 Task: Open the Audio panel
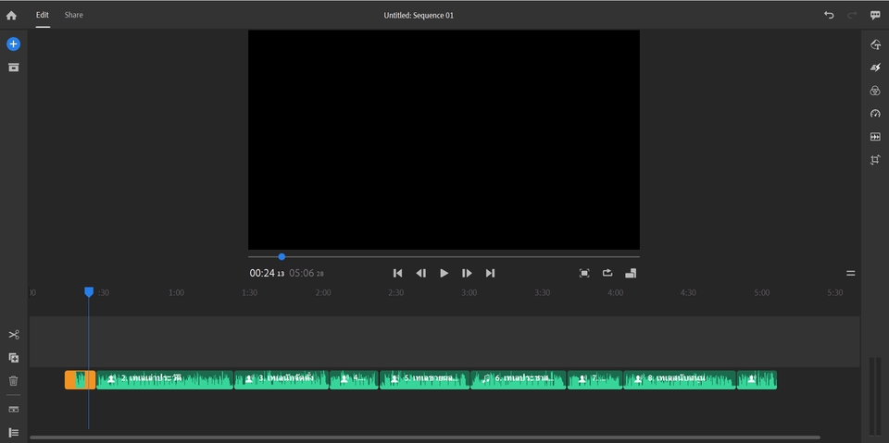875,137
